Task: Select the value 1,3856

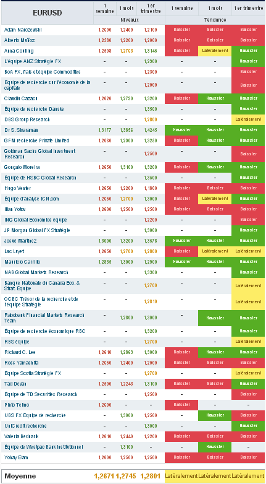Action: (127, 130)
